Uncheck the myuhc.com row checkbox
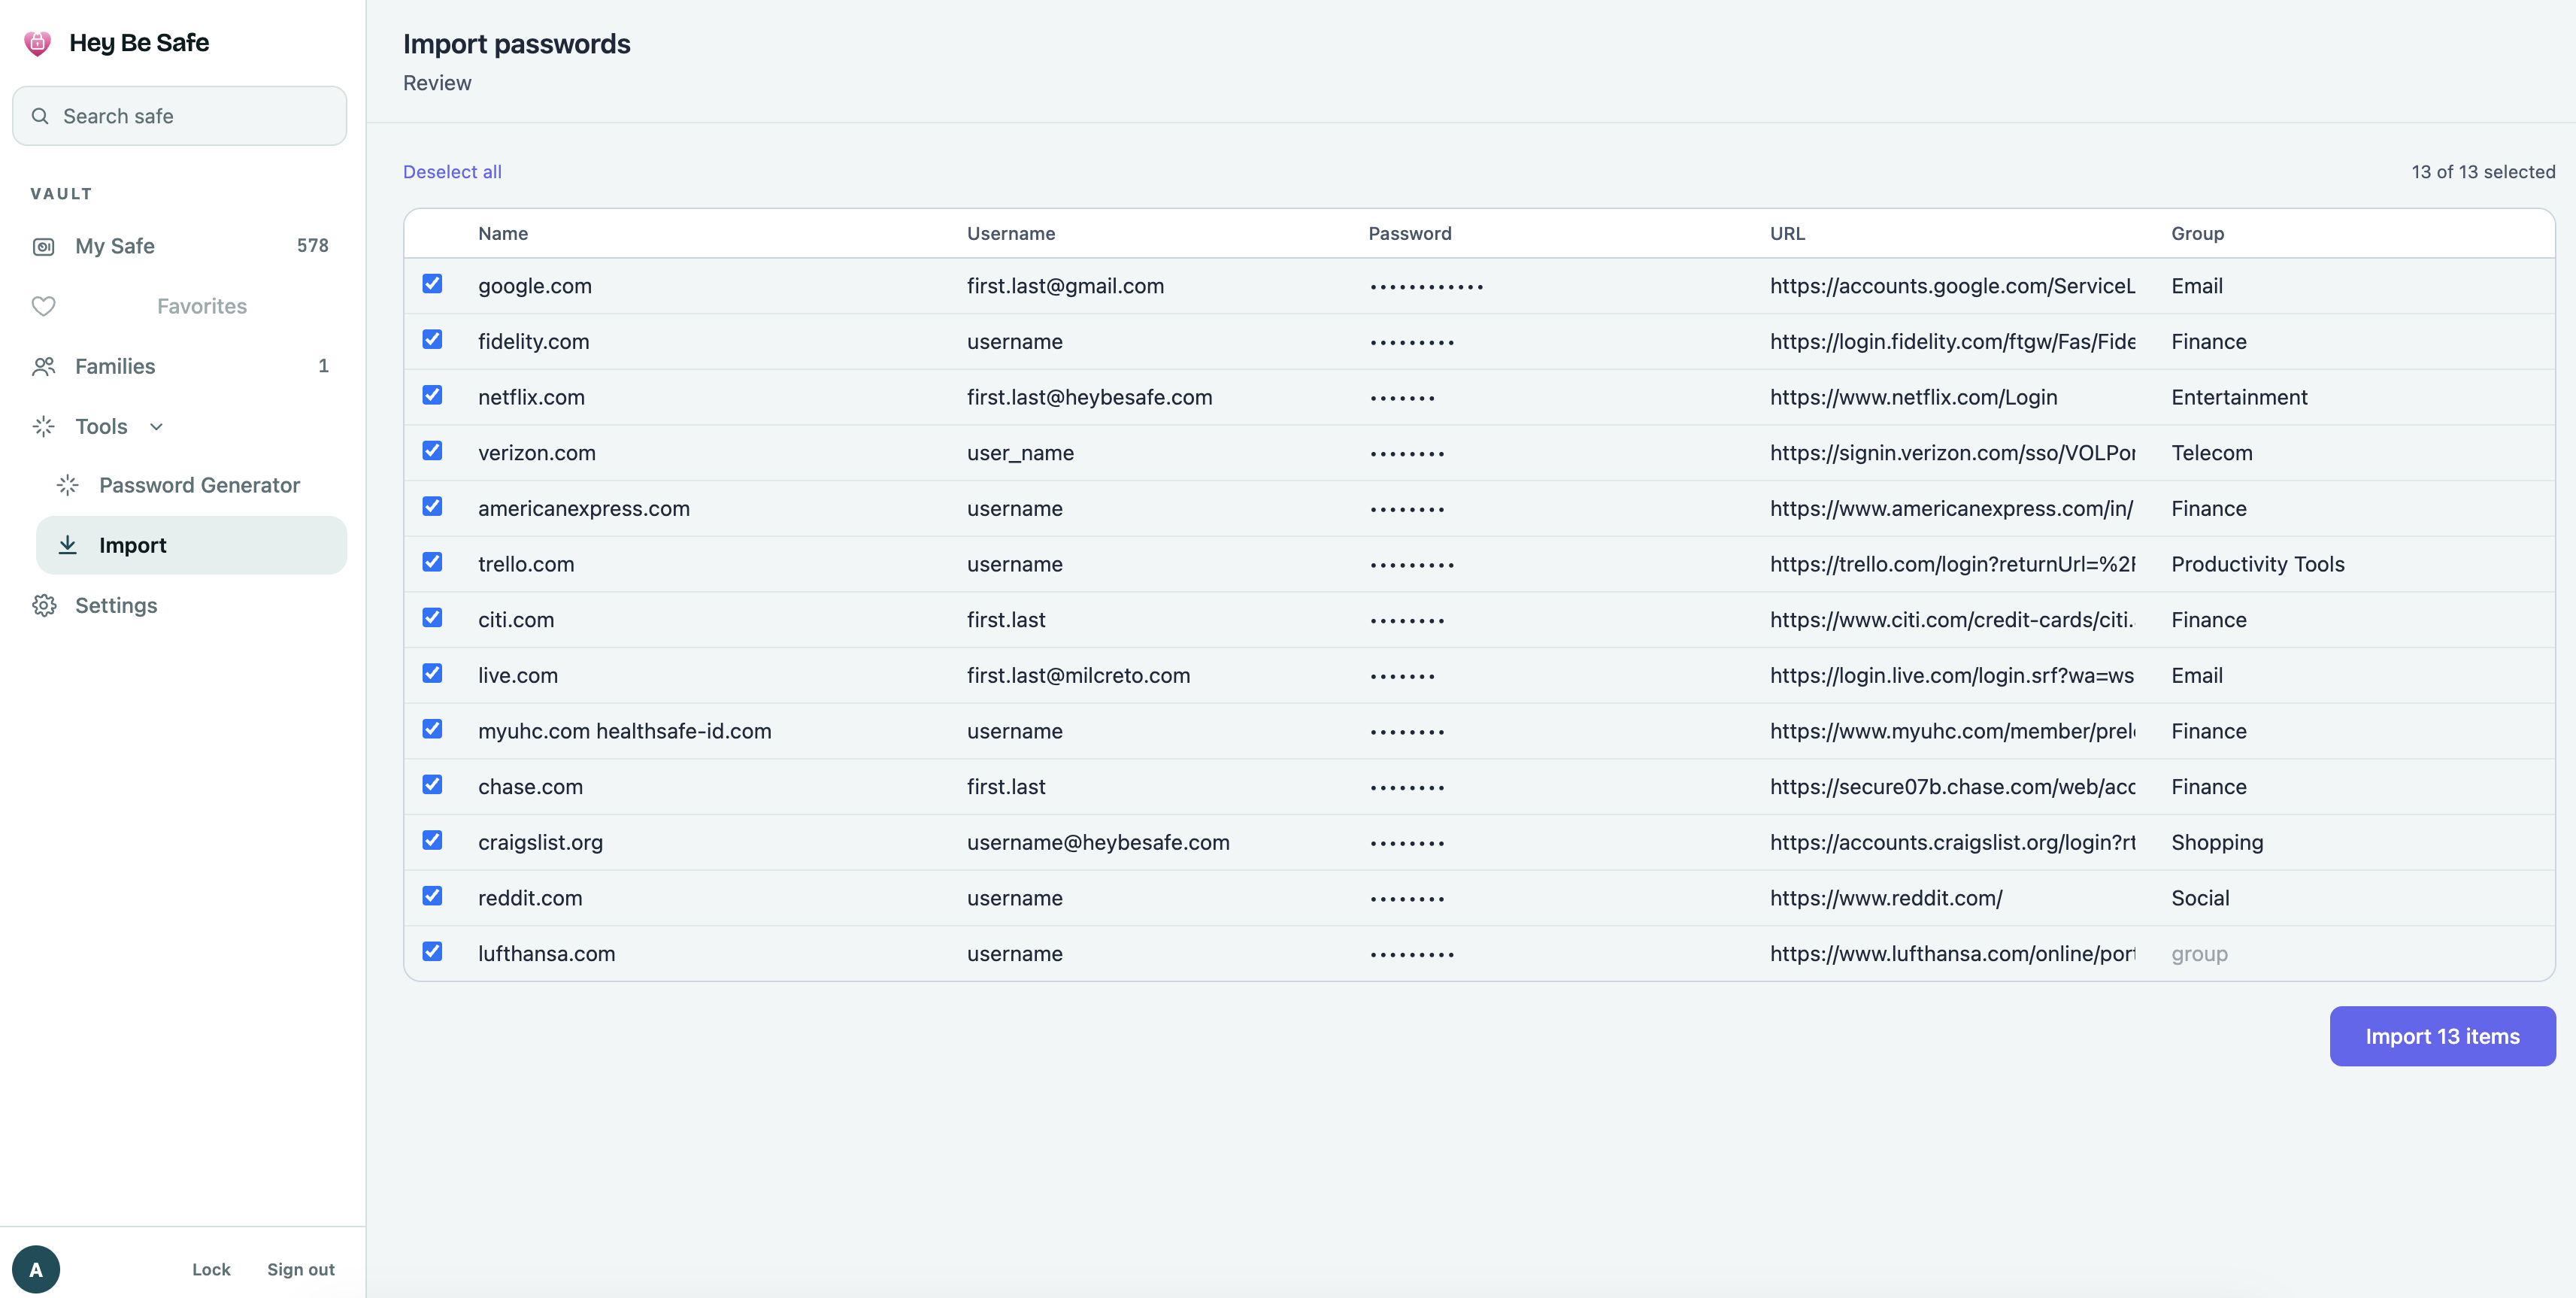This screenshot has width=2576, height=1298. [x=432, y=729]
